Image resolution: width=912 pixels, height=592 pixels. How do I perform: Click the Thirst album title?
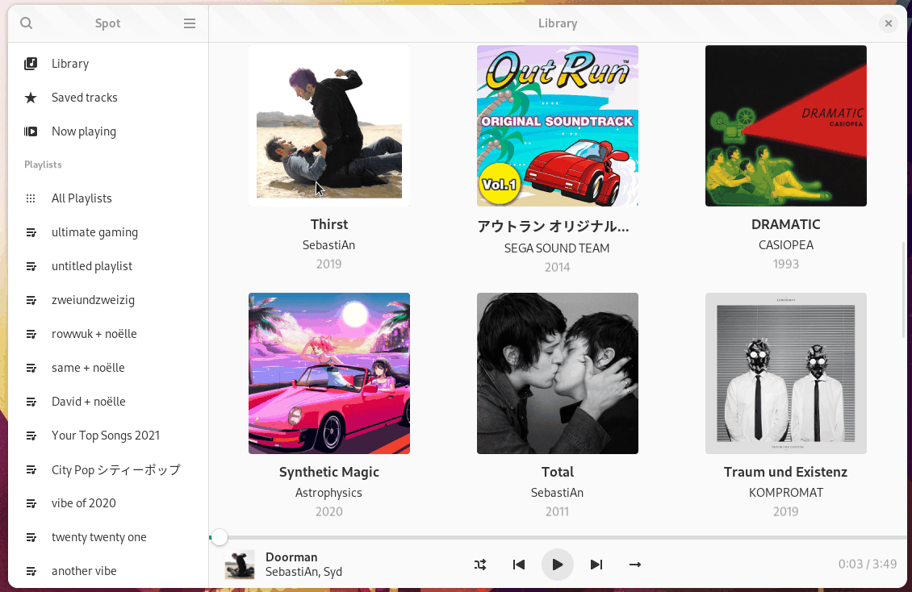(329, 224)
